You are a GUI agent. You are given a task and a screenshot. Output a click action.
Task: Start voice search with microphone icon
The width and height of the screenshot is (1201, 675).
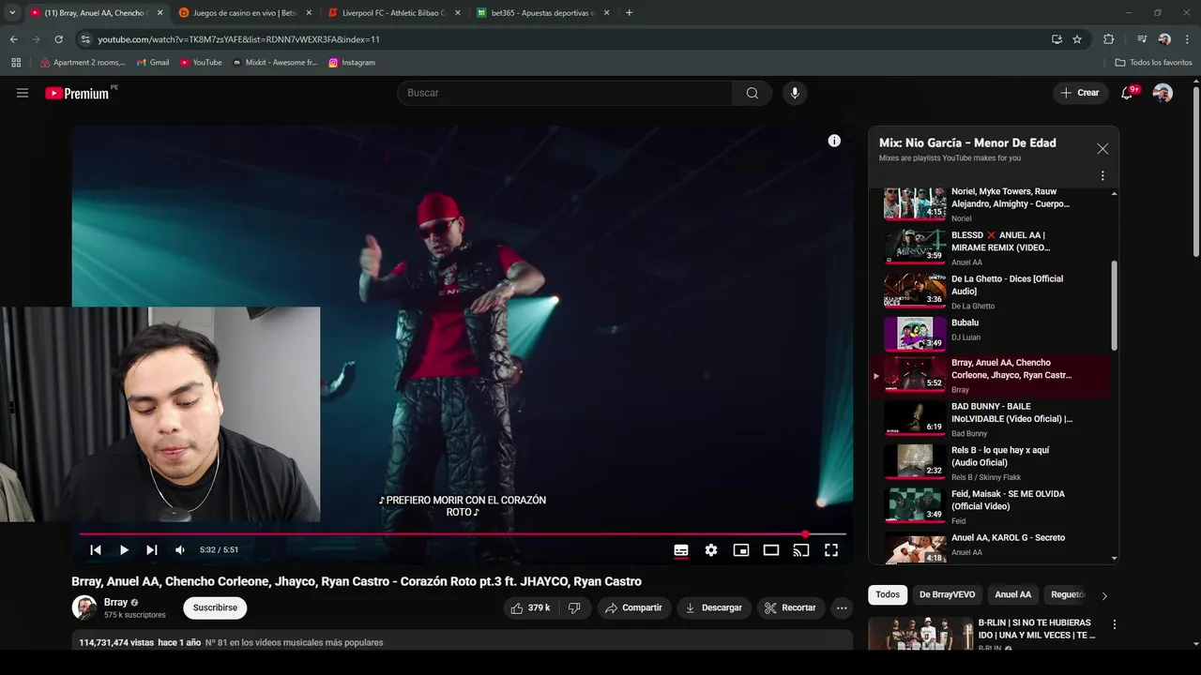795,93
